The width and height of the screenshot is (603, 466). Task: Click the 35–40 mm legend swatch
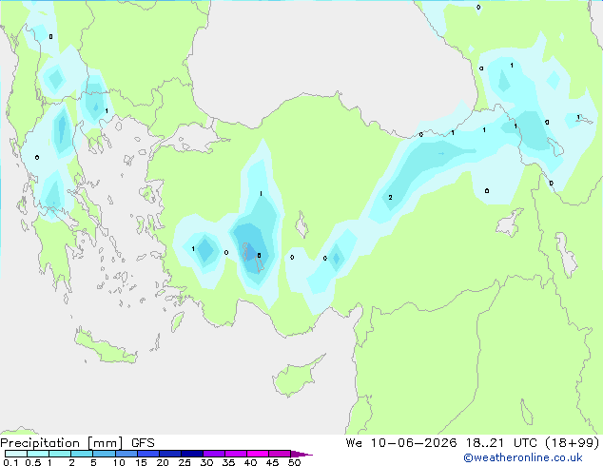click(235, 454)
